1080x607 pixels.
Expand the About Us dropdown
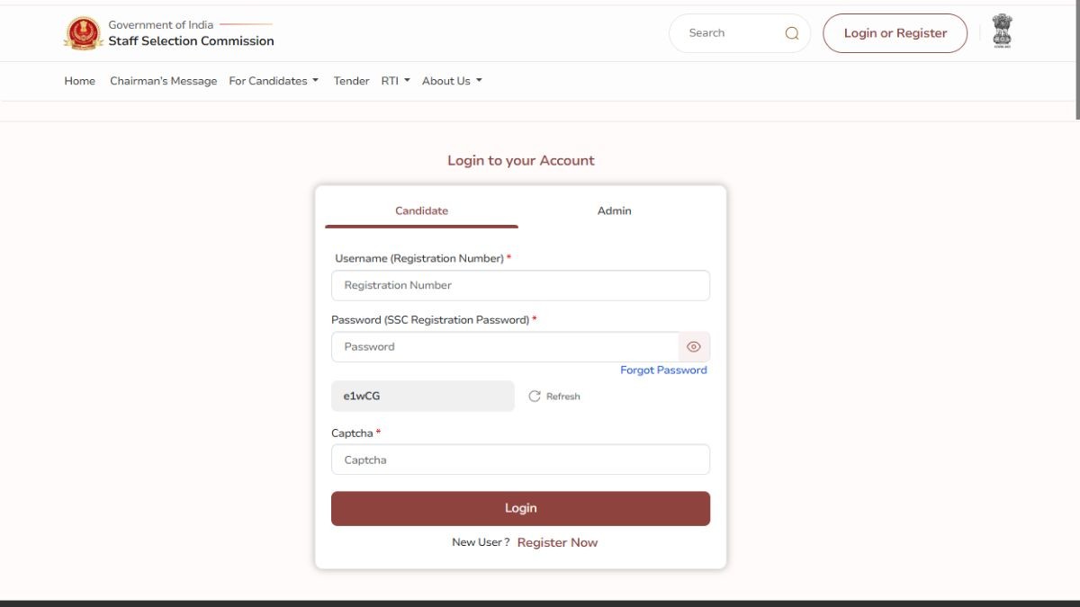[452, 81]
